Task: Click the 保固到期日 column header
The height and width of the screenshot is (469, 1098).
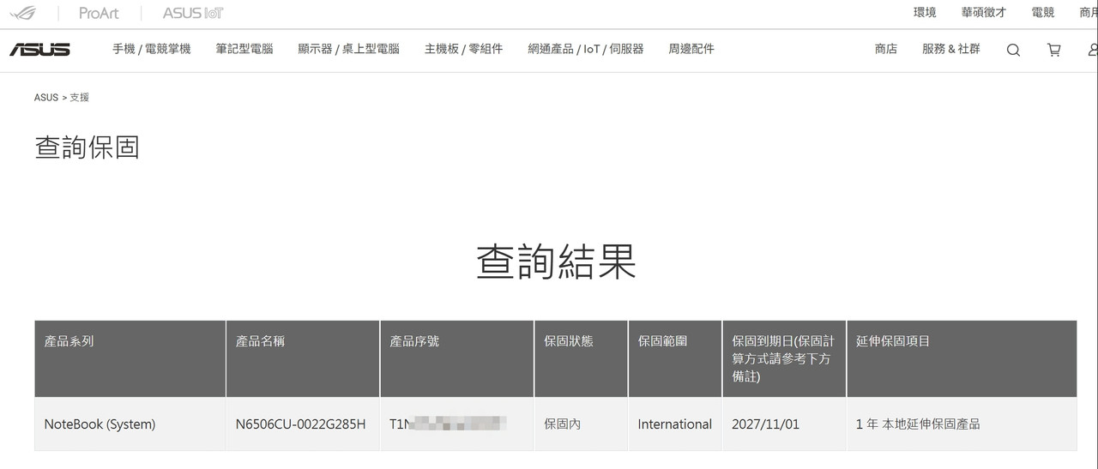Action: (784, 358)
